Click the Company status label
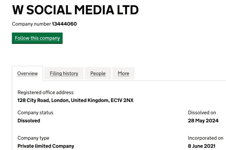Screen dimensions: 226x150 (35, 113)
